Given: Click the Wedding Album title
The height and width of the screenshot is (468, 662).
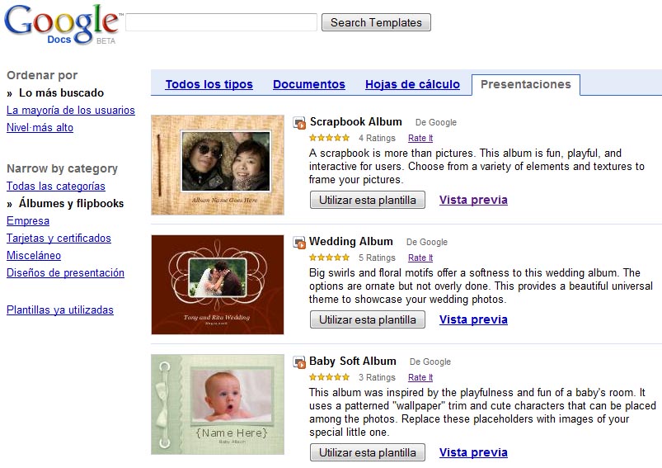Looking at the screenshot, I should pos(351,241).
